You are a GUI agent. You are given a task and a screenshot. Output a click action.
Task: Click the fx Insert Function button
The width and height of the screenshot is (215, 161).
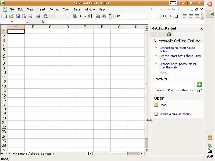[43, 22]
